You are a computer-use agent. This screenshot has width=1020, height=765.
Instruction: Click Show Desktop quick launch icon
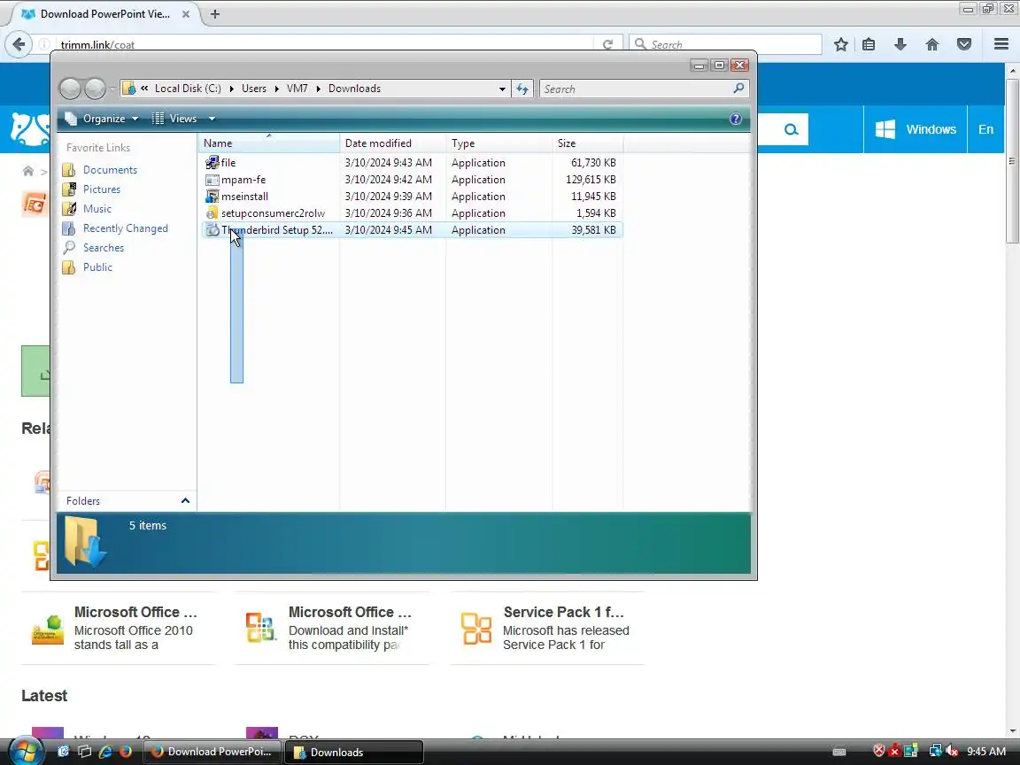coord(63,752)
